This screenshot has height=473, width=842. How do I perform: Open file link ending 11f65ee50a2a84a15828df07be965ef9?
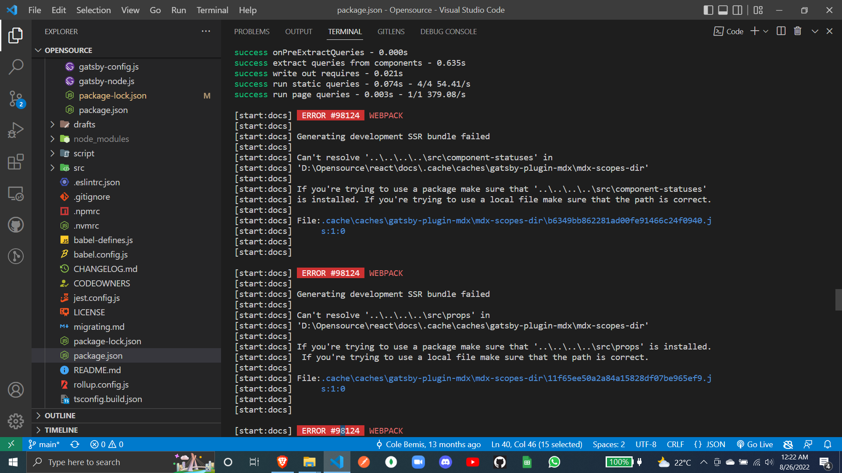click(517, 378)
